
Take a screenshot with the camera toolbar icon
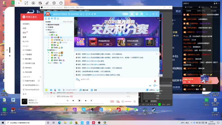pyautogui.click(x=33, y=3)
